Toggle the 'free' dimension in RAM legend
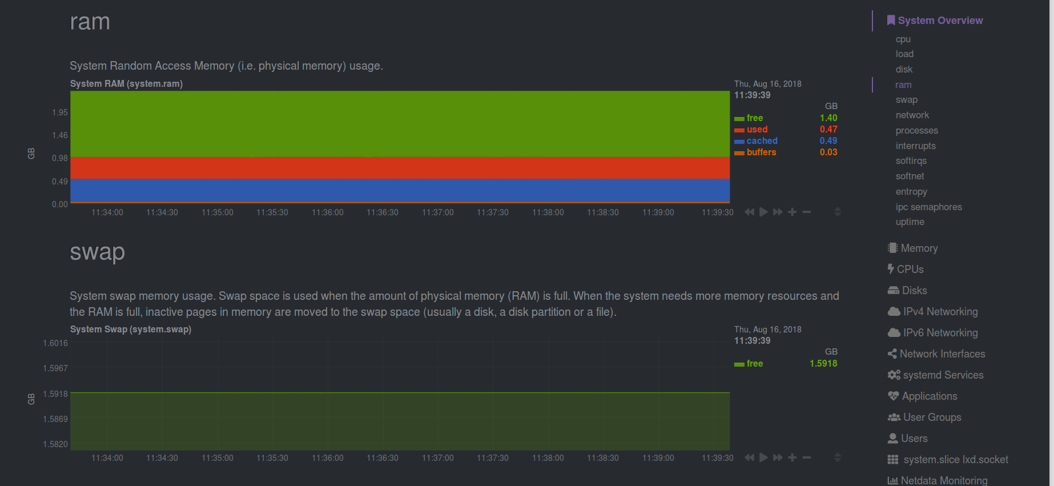1054x486 pixels. [x=754, y=118]
